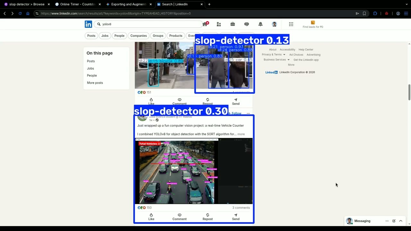Jump to More posts in On this page
411x231 pixels.
[x=95, y=83]
